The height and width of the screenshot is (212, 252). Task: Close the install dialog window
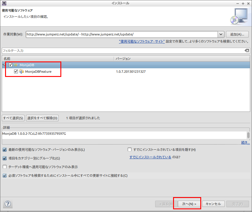click(x=248, y=3)
